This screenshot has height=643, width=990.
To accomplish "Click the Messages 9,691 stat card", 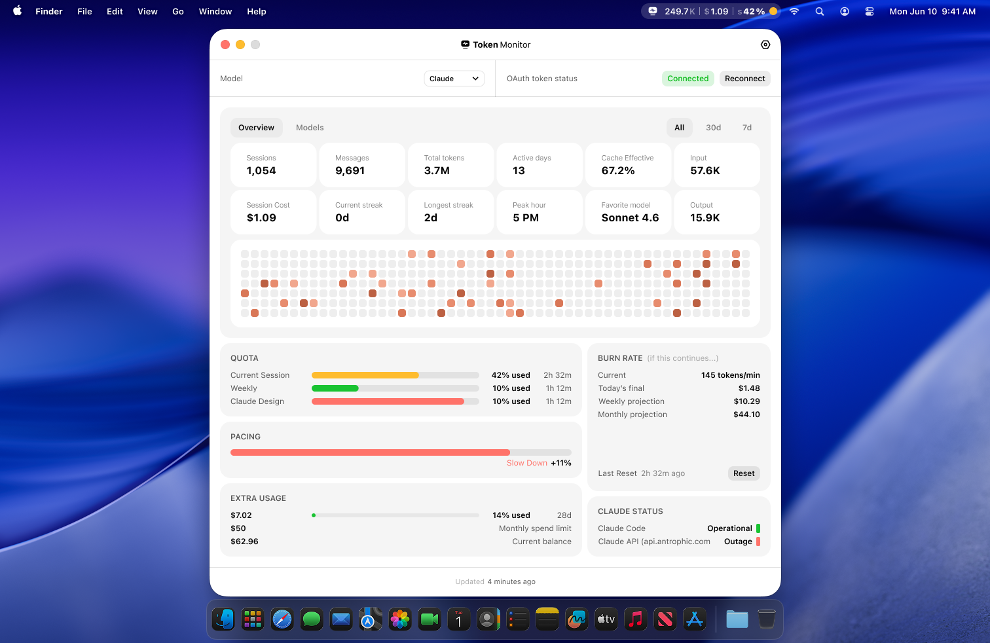I will 362,165.
